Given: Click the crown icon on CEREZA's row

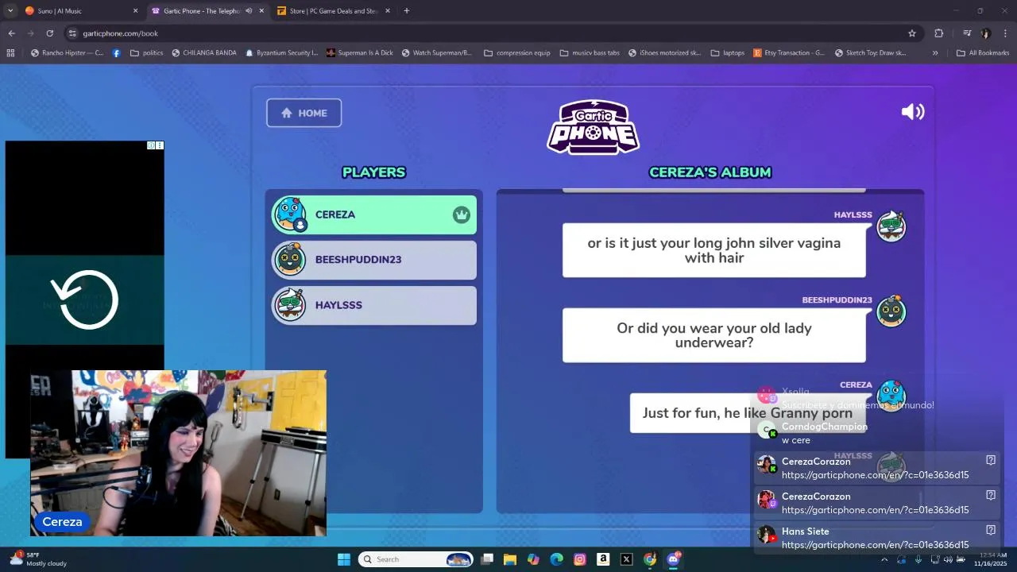Looking at the screenshot, I should (x=462, y=214).
